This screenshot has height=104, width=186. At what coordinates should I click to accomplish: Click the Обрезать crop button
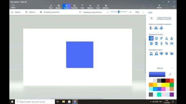click(30, 12)
